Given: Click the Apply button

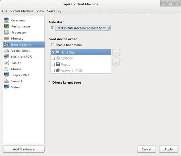Looking at the screenshot, I should [x=168, y=149].
